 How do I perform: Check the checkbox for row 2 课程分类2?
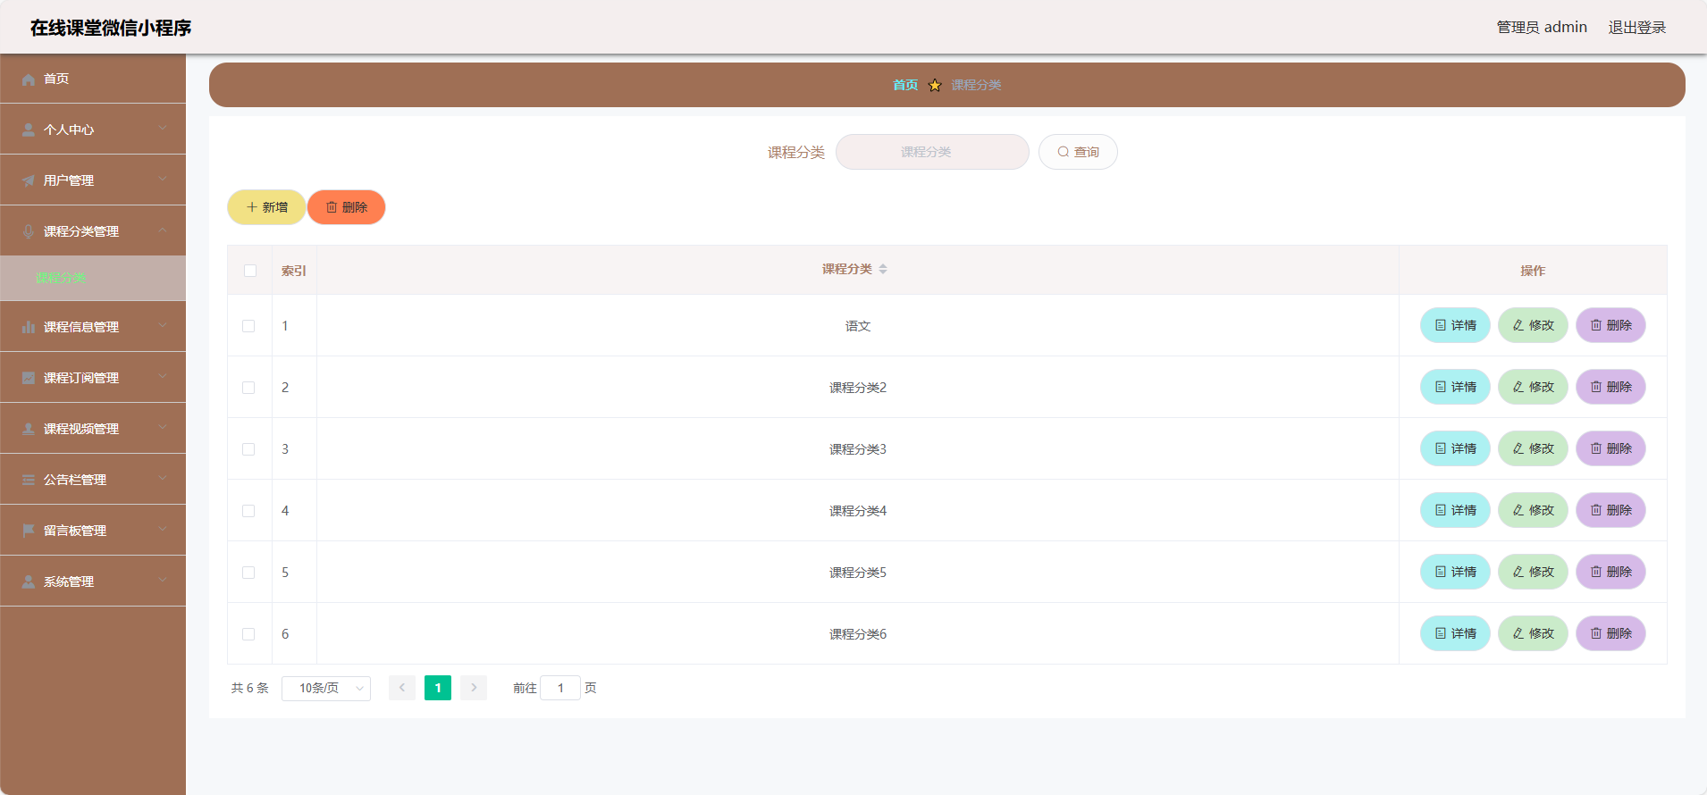pyautogui.click(x=248, y=388)
